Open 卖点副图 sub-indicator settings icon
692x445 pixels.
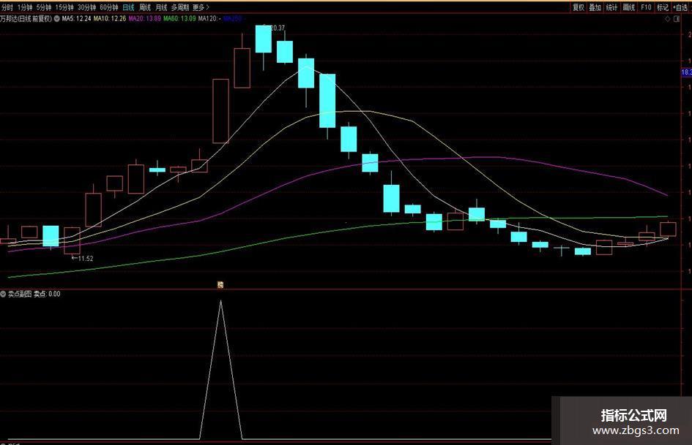(3, 294)
